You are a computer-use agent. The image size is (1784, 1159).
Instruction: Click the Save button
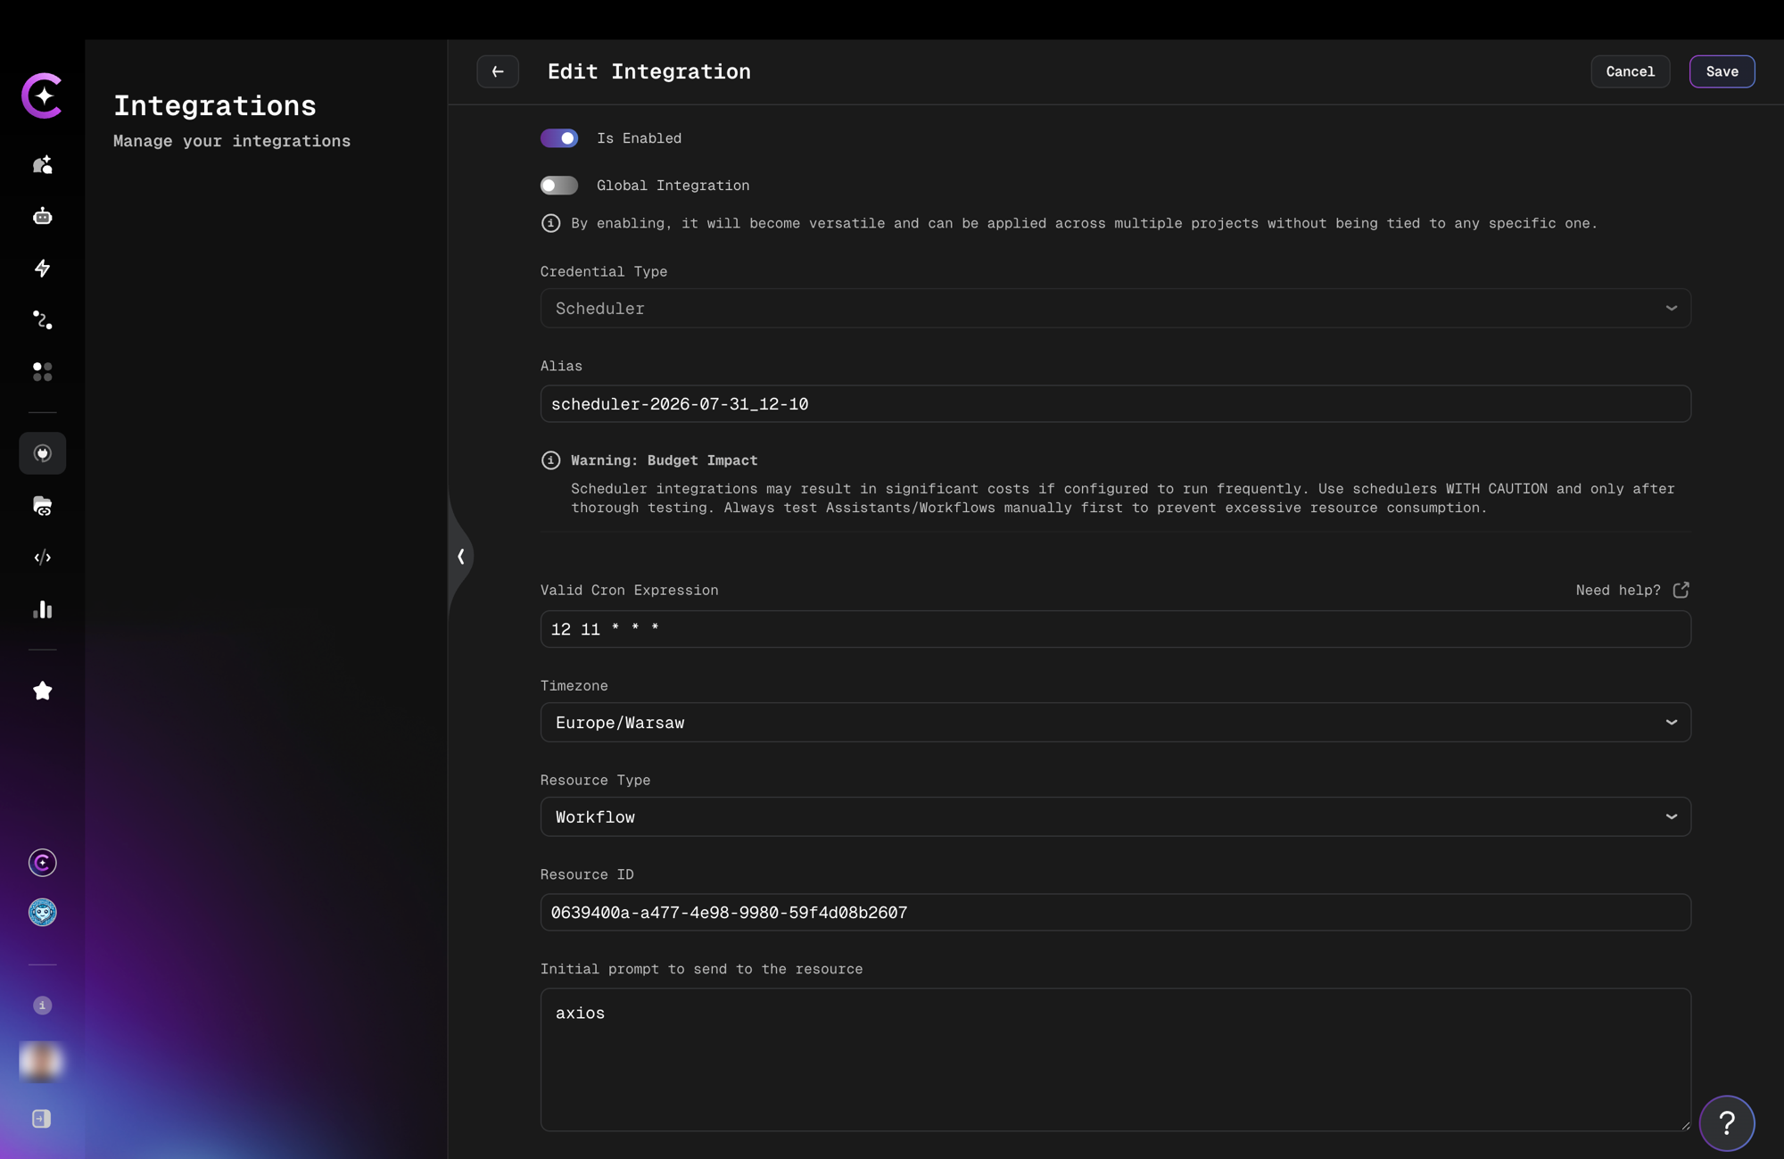click(1722, 71)
